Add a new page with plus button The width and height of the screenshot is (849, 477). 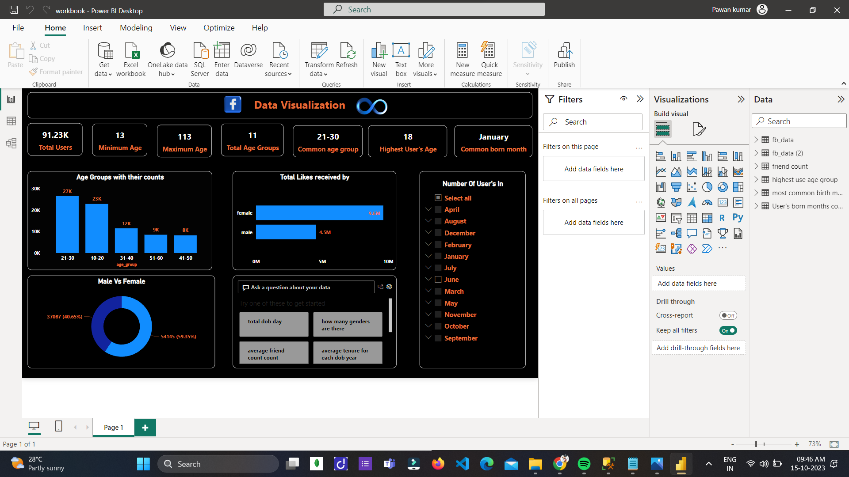[145, 427]
